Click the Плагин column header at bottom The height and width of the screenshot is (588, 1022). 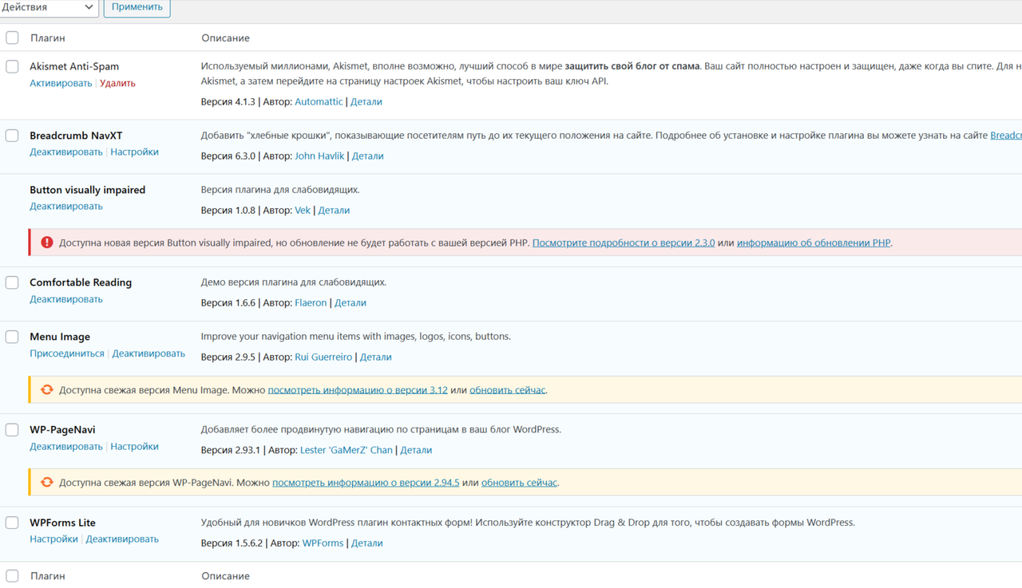48,576
